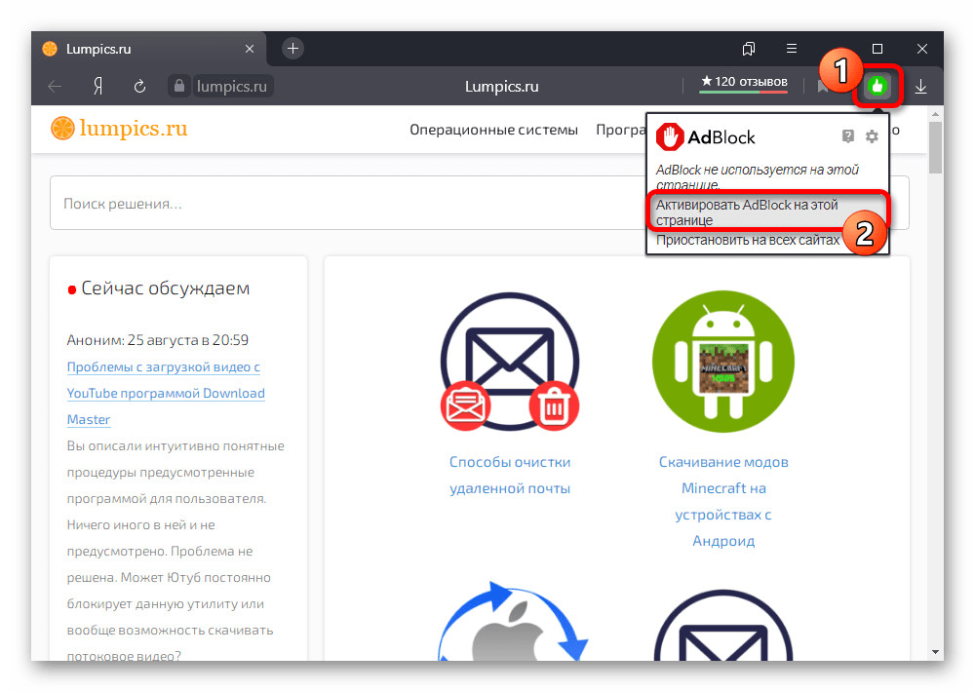Open link Проблемы с загрузкой видео
975x692 pixels.
[166, 393]
